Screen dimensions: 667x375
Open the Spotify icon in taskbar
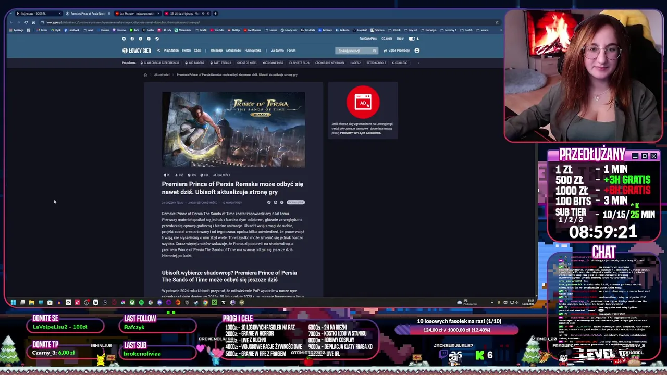pyautogui.click(x=141, y=302)
